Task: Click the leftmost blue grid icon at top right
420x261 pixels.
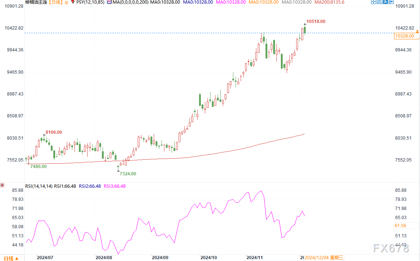Action: [x=373, y=2]
